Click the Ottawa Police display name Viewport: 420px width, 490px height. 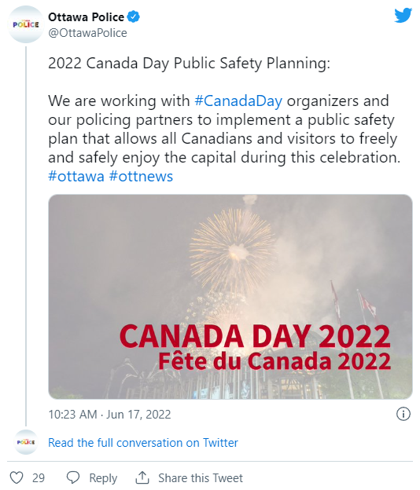coord(86,16)
